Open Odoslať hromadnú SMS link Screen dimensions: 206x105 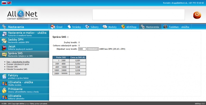pos(17,69)
